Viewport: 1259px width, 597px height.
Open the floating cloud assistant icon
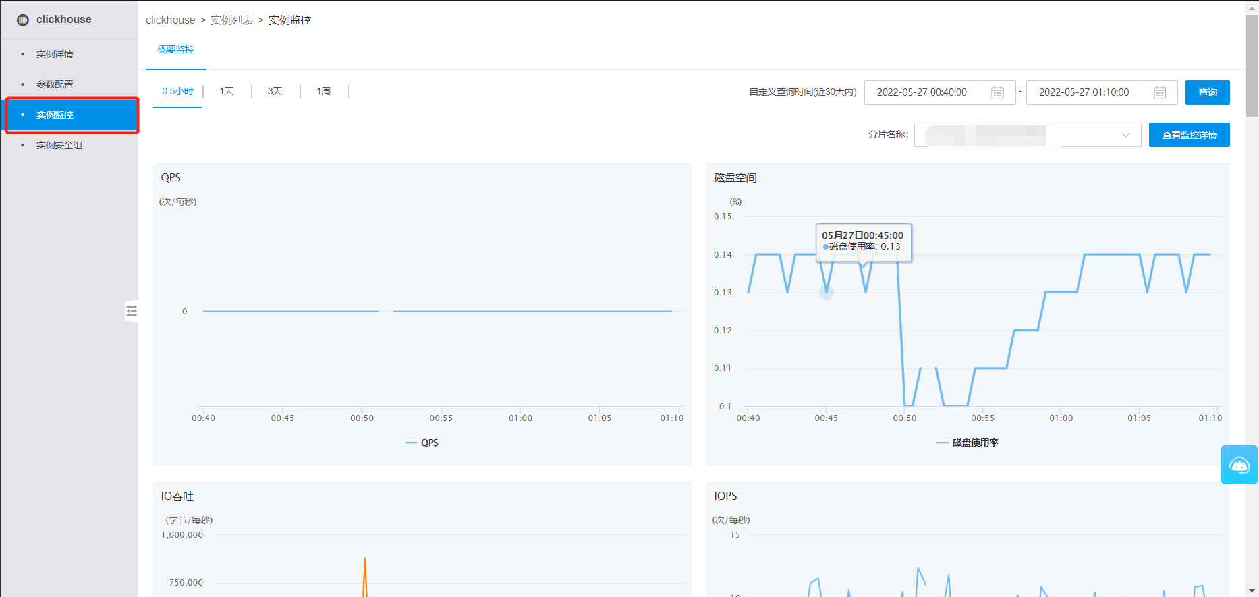[1239, 465]
